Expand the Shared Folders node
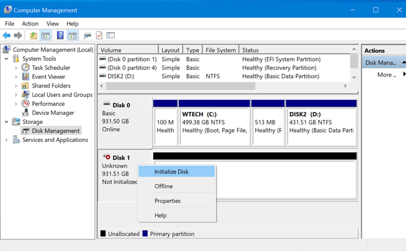Image resolution: width=406 pixels, height=251 pixels. 16,86
